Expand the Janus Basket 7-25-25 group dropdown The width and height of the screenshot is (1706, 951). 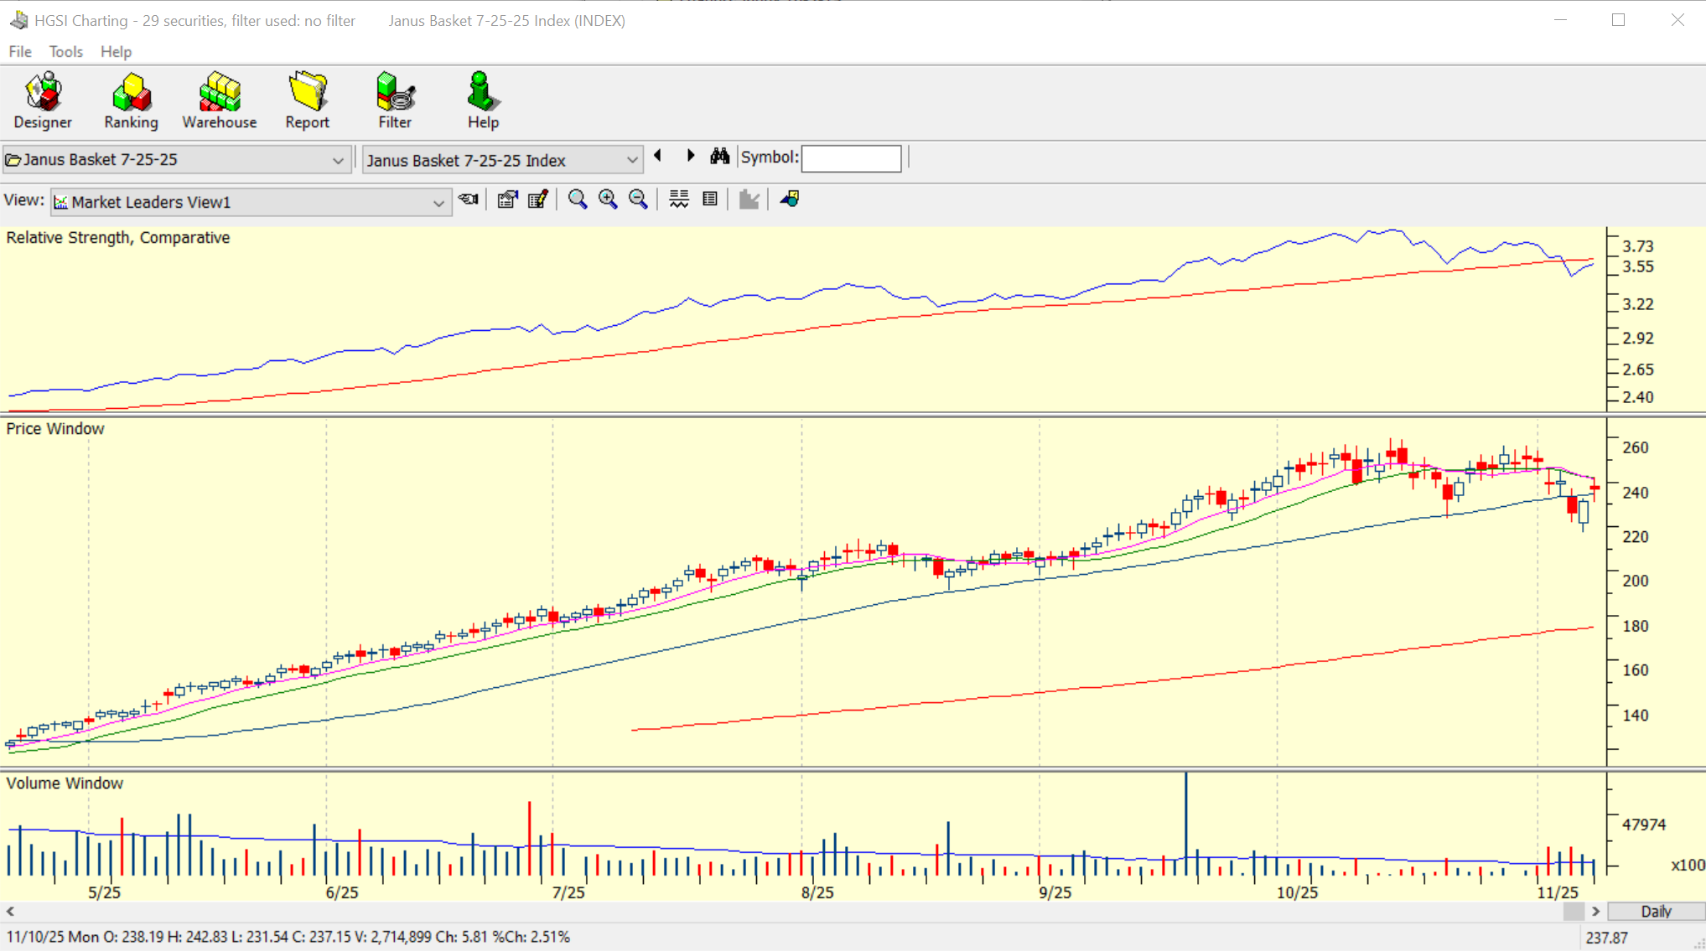click(x=338, y=160)
